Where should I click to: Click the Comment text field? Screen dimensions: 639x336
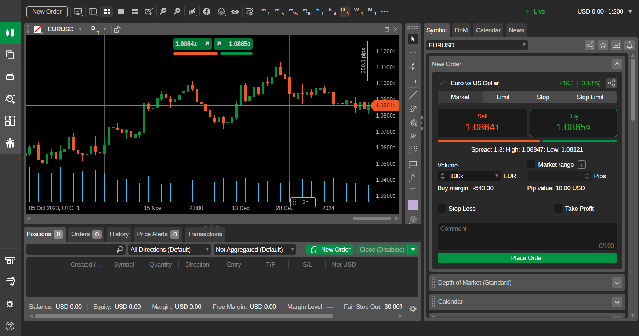(x=527, y=236)
